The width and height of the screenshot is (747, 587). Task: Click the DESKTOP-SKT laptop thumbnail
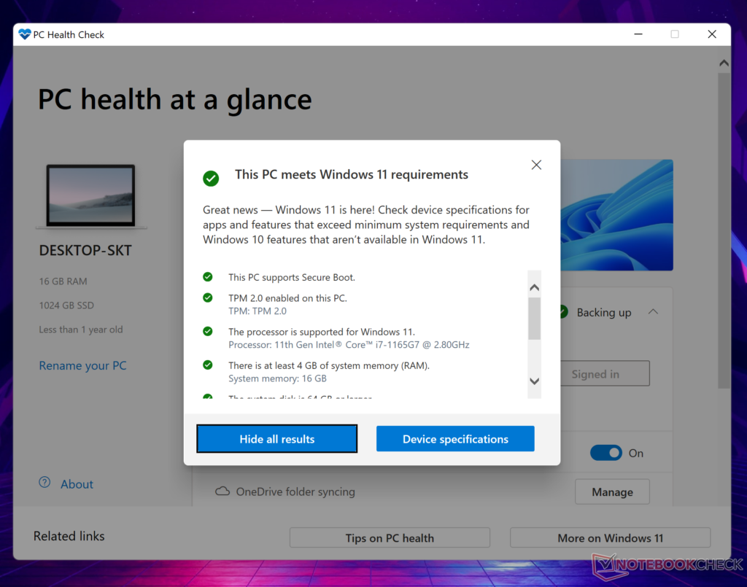pos(91,195)
